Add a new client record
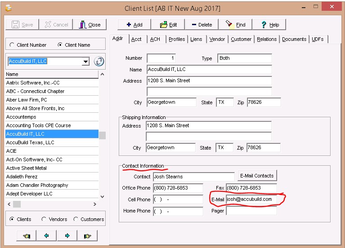This screenshot has height=248, width=345. click(134, 24)
